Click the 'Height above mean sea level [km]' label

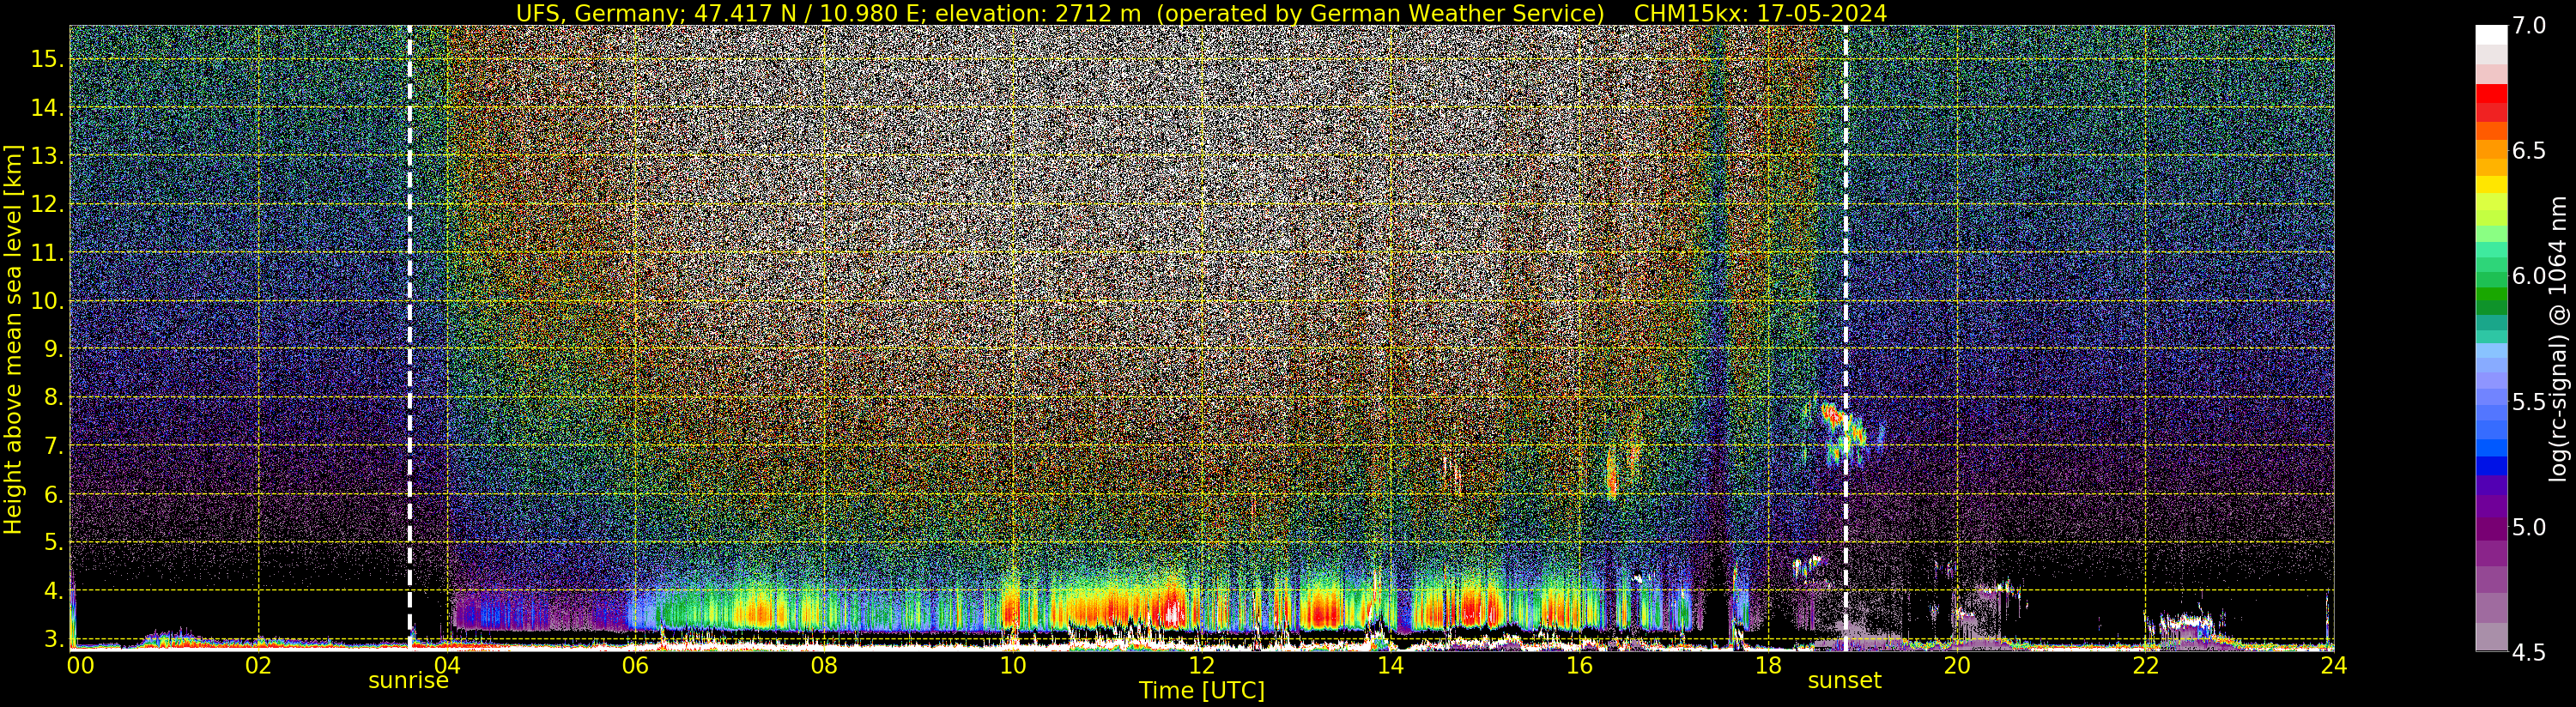13,339
